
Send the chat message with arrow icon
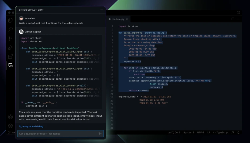(100, 134)
